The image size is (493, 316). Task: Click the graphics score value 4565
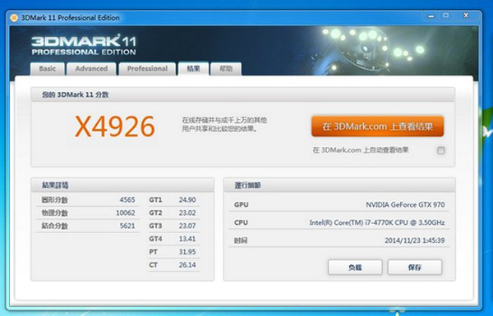127,199
